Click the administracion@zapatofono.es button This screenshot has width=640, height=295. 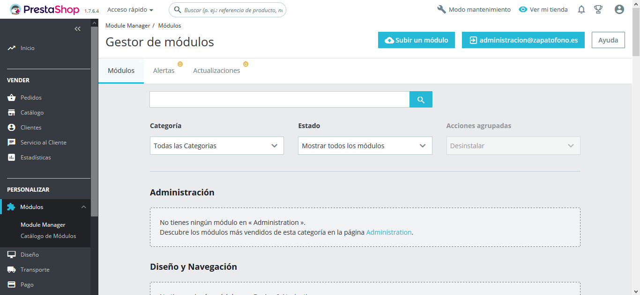click(x=523, y=40)
